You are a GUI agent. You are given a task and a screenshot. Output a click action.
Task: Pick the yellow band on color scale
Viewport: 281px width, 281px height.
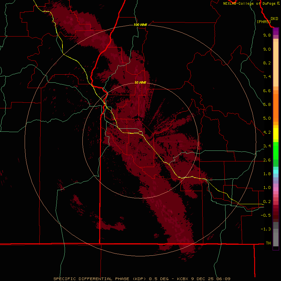(276, 134)
